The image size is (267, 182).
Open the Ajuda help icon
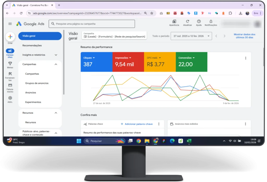[x=199, y=22]
